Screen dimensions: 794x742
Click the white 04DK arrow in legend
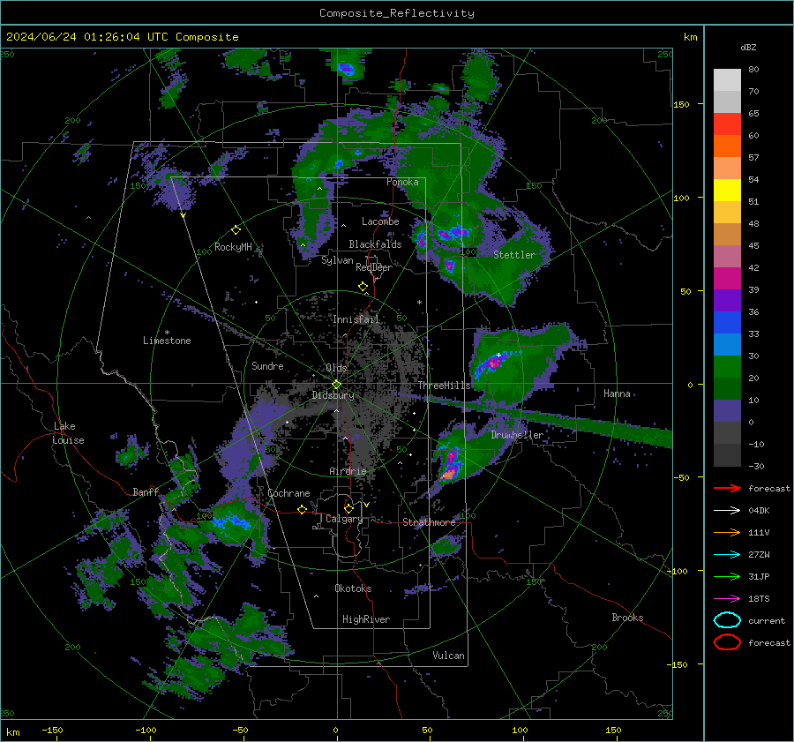pyautogui.click(x=727, y=511)
